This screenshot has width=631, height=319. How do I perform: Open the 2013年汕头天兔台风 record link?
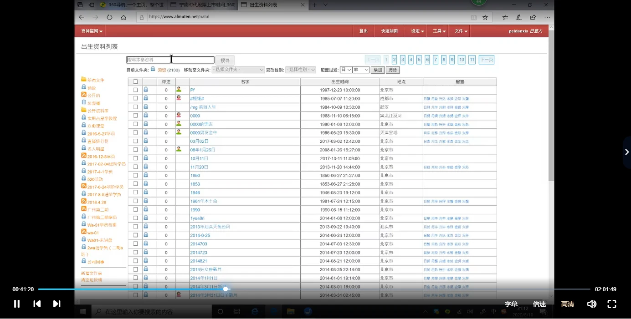point(210,227)
